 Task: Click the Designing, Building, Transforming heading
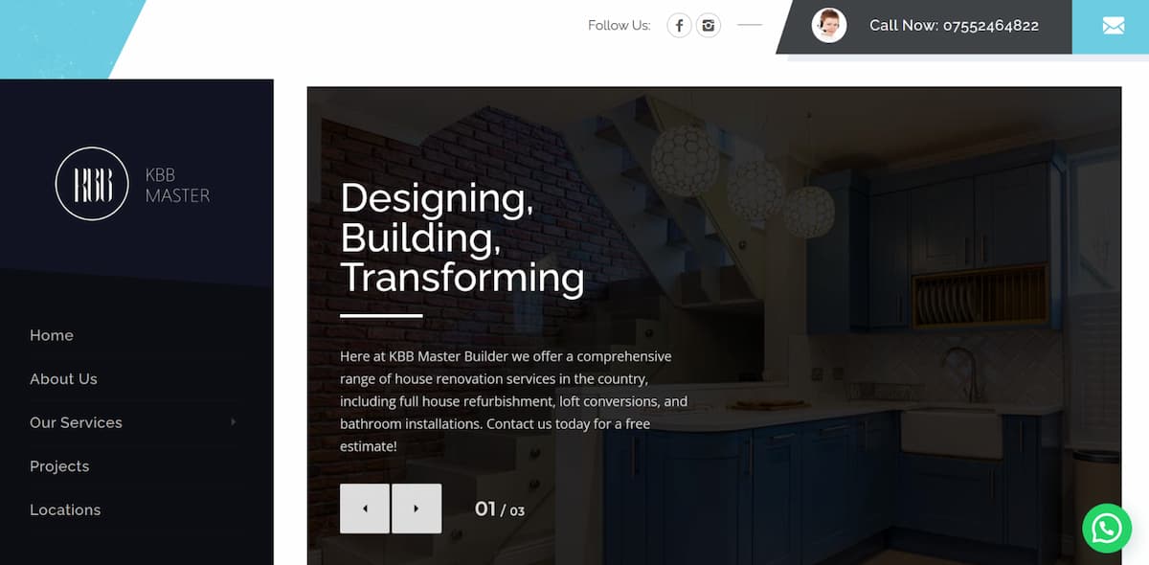tap(462, 237)
